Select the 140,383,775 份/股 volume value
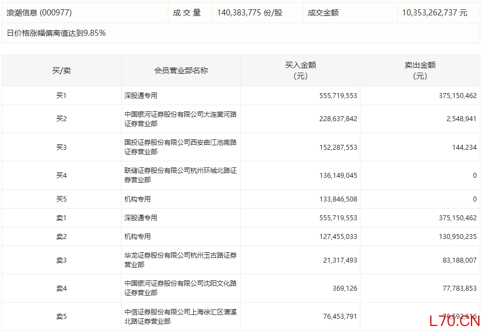Viewport: 482px width, 332px height. [x=250, y=12]
